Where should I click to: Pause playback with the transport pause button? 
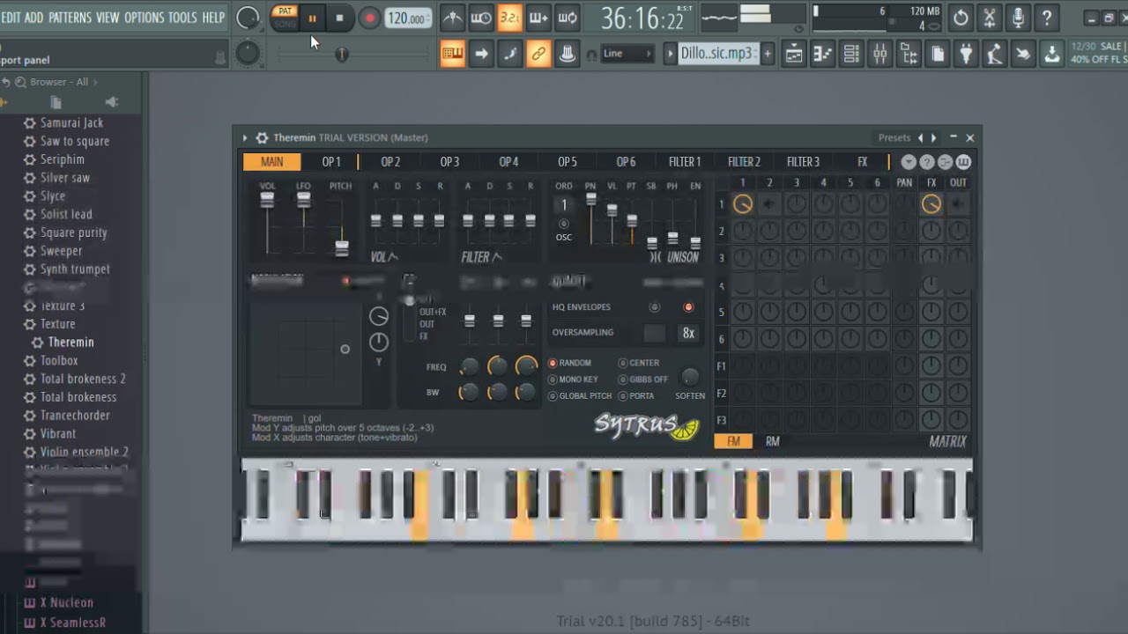click(x=312, y=18)
